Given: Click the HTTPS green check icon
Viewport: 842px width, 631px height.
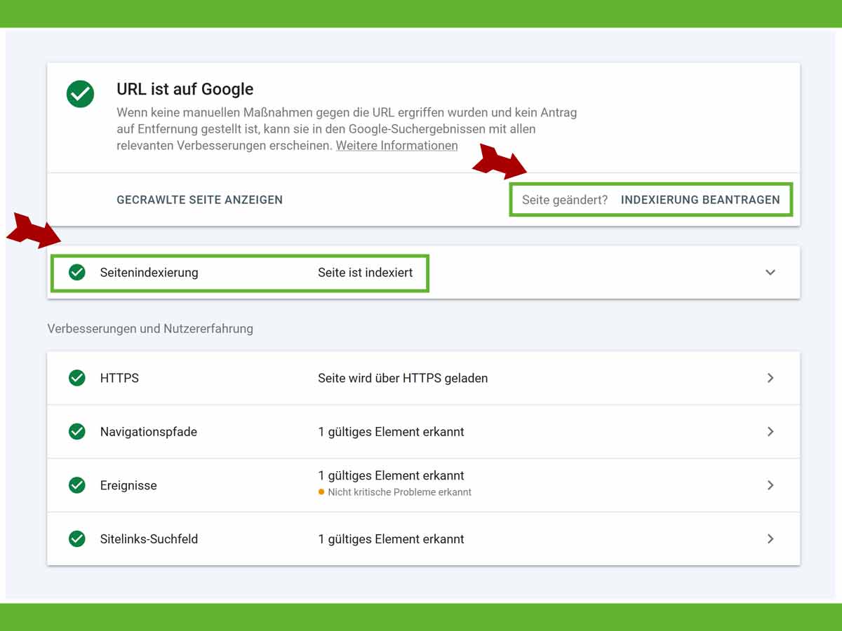Looking at the screenshot, I should click(x=77, y=378).
